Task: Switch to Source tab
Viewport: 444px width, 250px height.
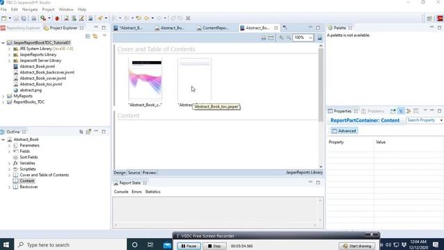Action: click(x=134, y=173)
